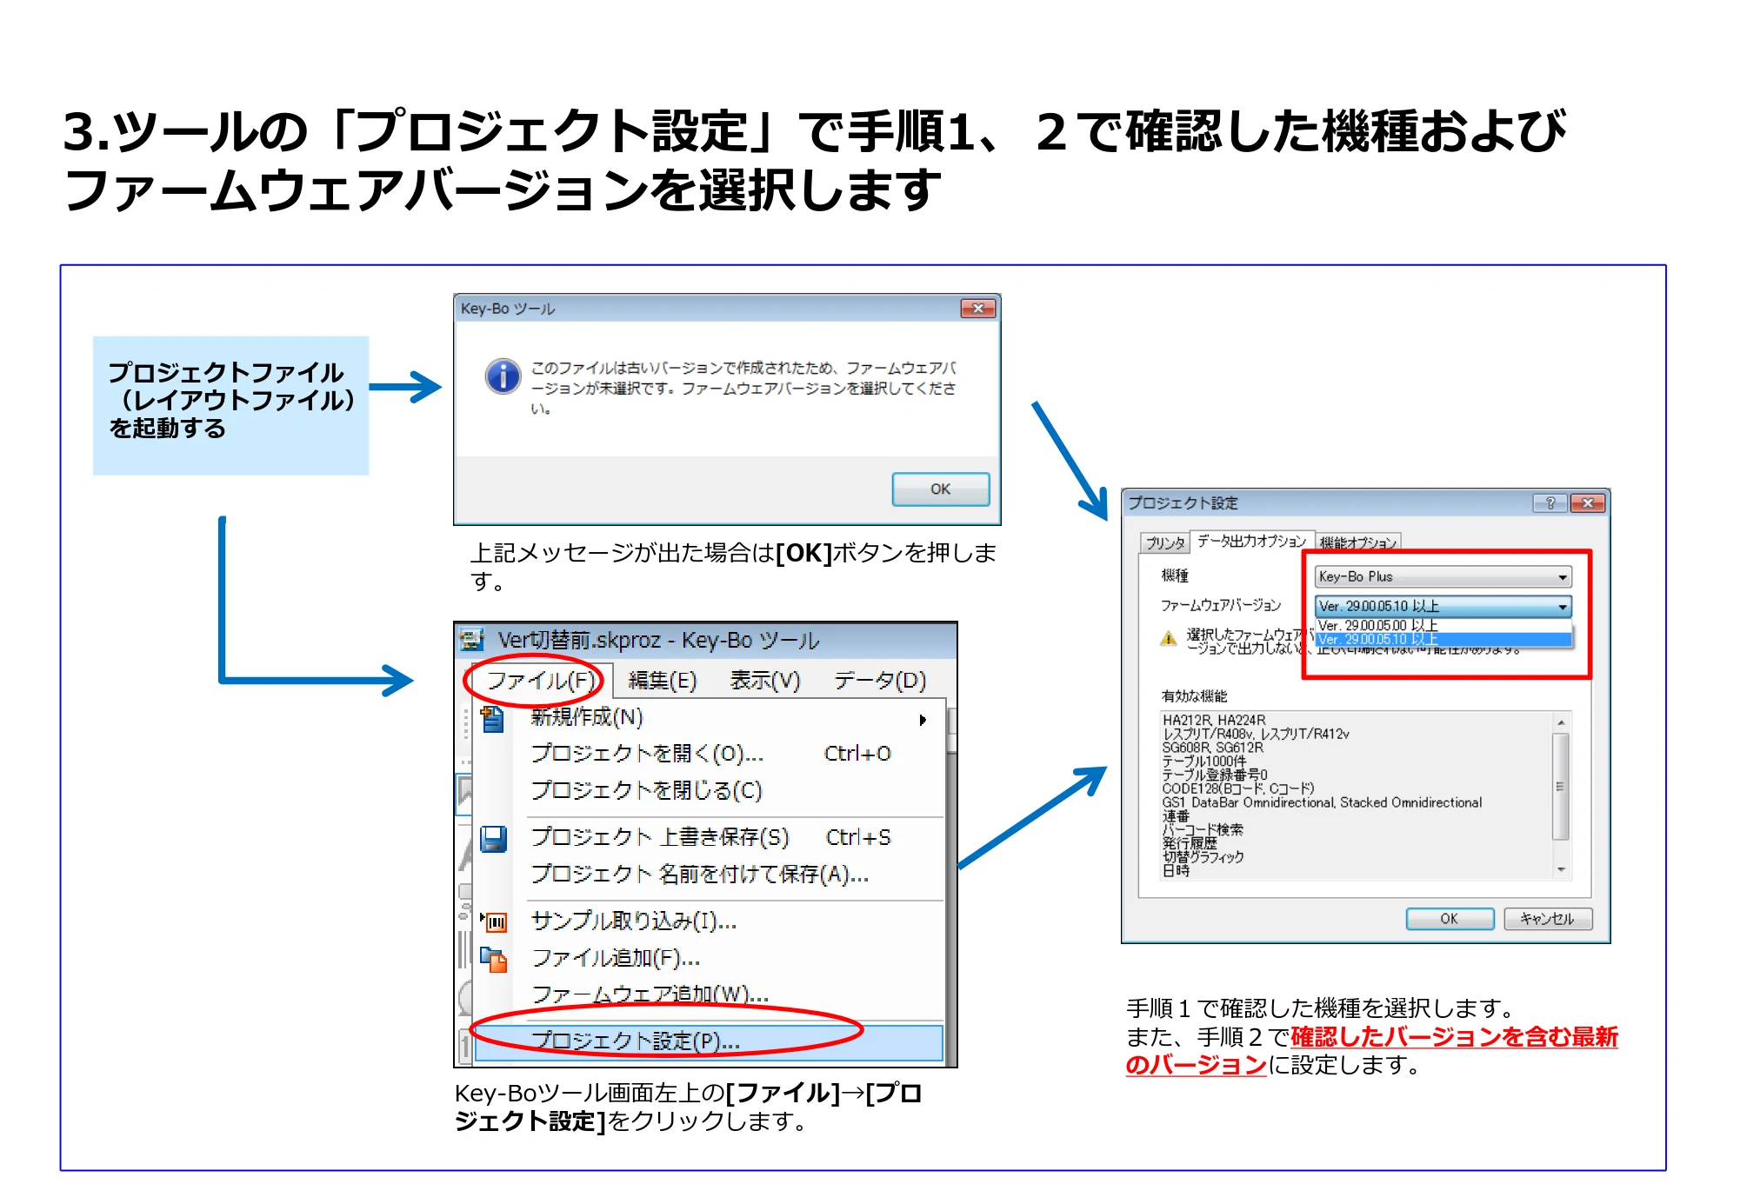Open the ファイル(F) menu

[x=541, y=680]
